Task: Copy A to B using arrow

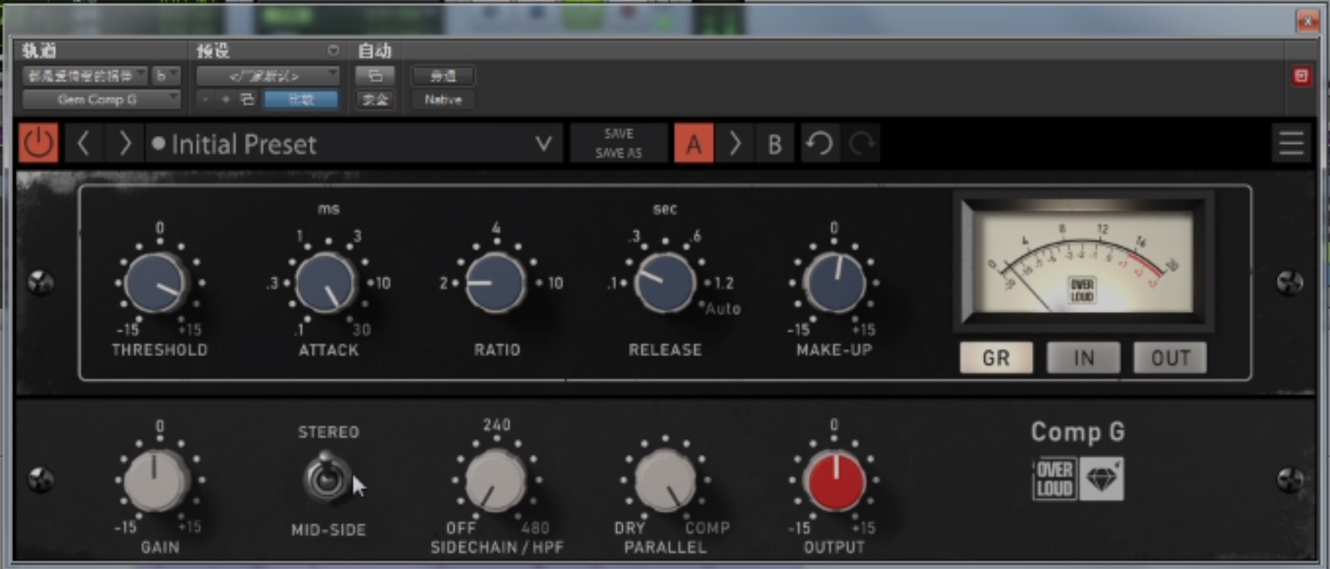Action: [x=734, y=143]
